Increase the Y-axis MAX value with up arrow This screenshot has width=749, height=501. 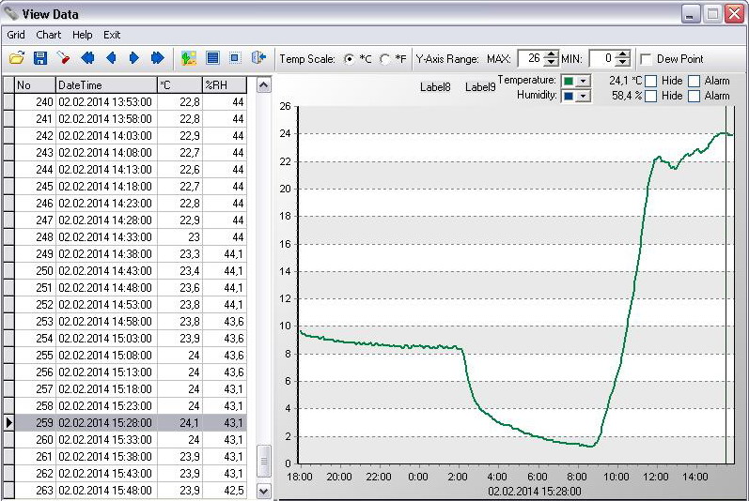click(552, 54)
